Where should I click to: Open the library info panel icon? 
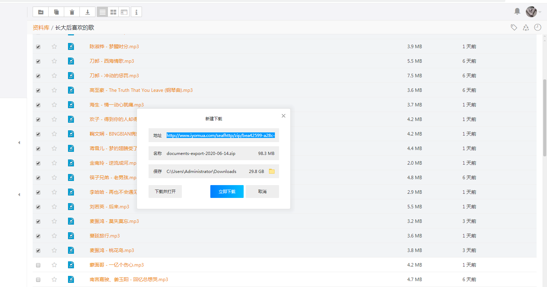pyautogui.click(x=136, y=12)
